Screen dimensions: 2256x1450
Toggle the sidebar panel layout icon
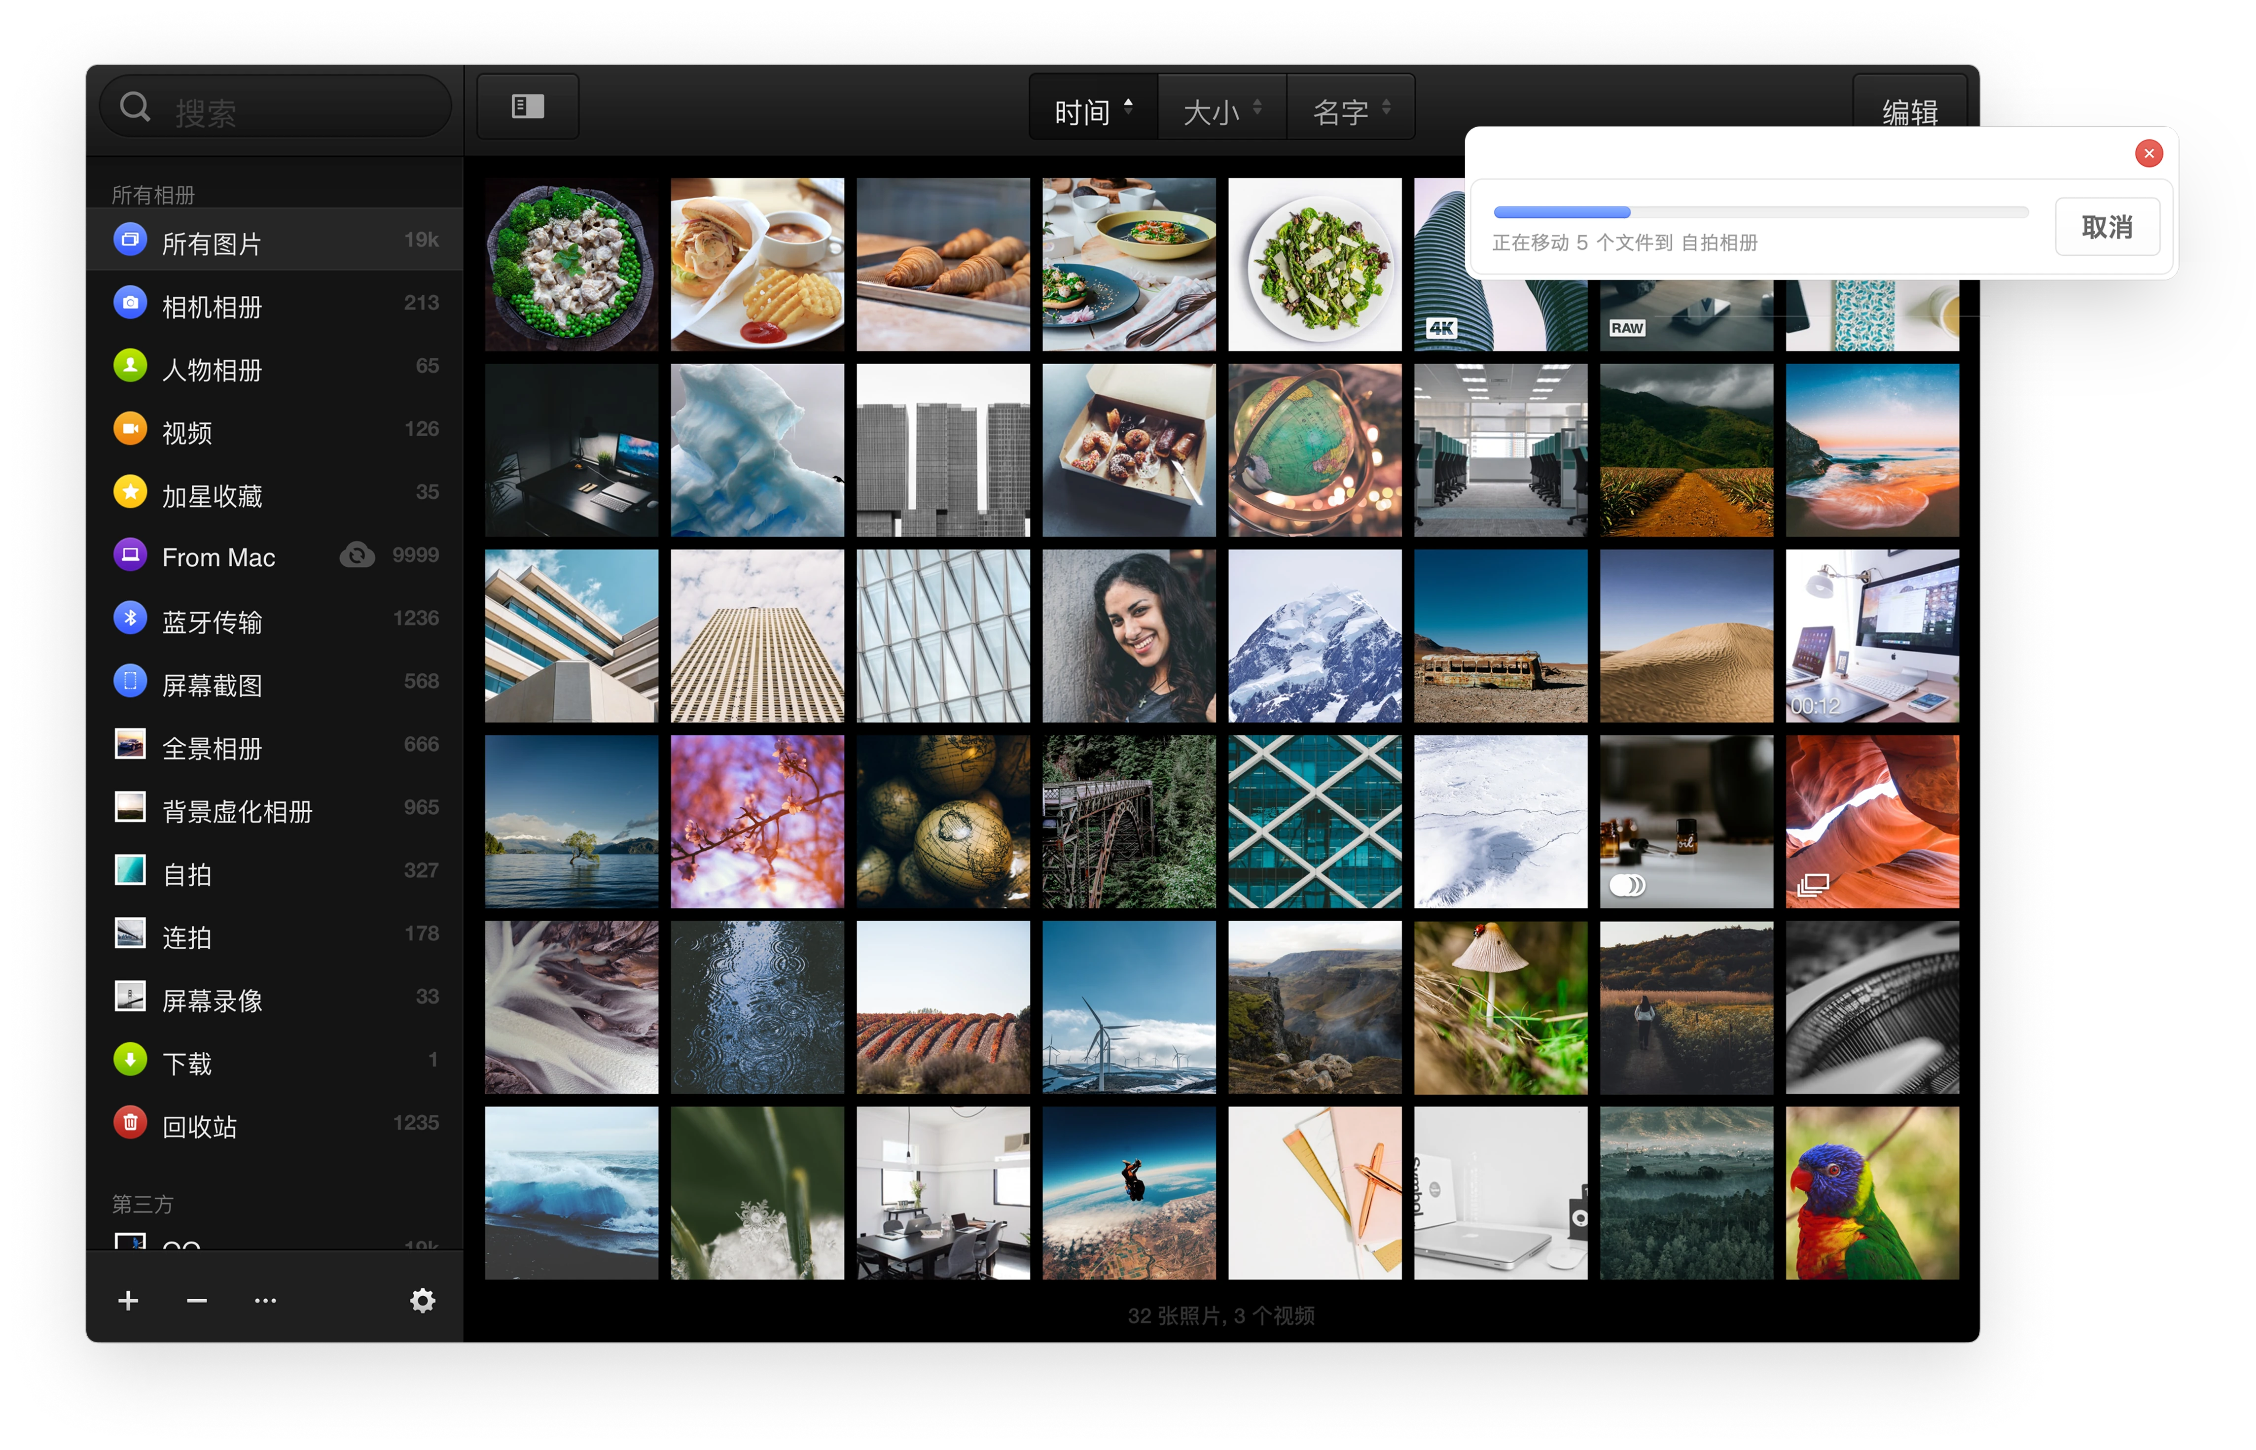[x=528, y=106]
